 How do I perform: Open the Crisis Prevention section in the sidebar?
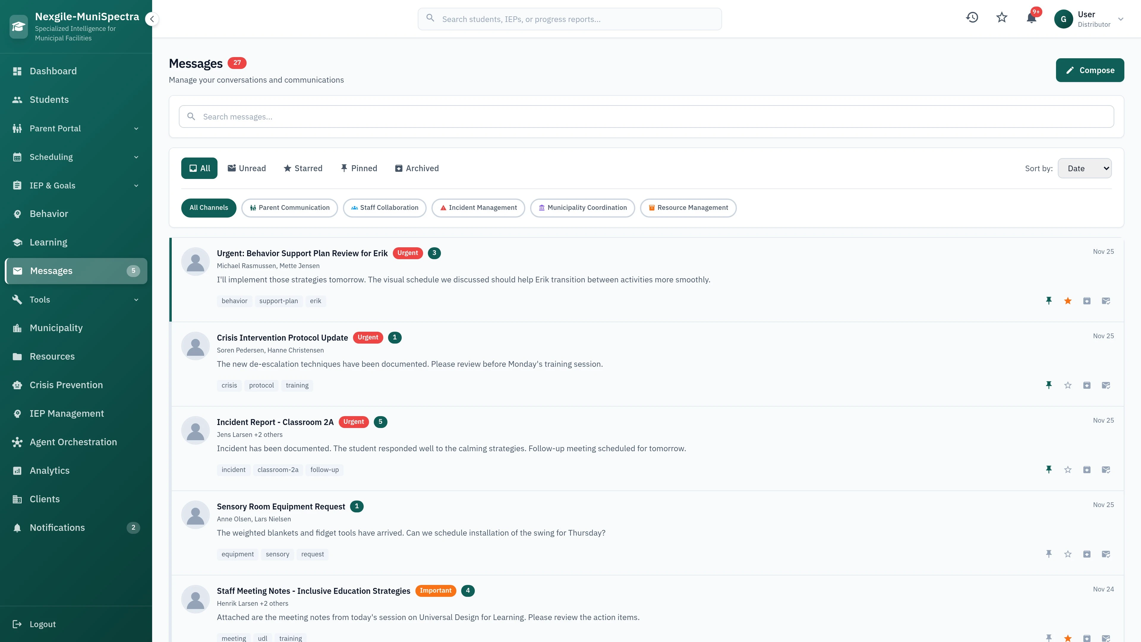click(66, 385)
